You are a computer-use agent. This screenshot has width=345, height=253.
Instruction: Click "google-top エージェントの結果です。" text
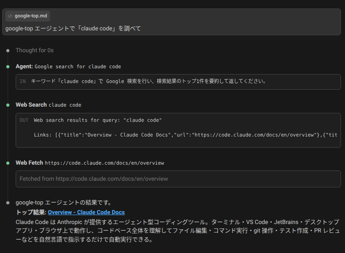click(x=64, y=202)
